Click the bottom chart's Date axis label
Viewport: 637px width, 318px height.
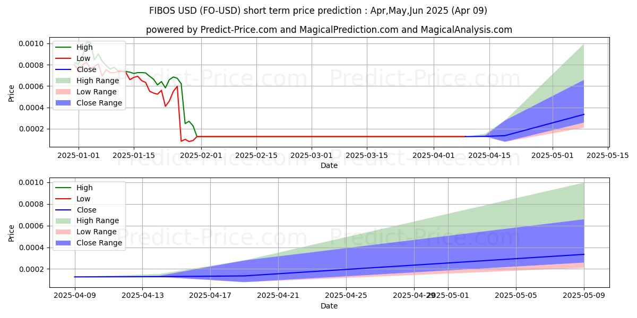pos(329,306)
